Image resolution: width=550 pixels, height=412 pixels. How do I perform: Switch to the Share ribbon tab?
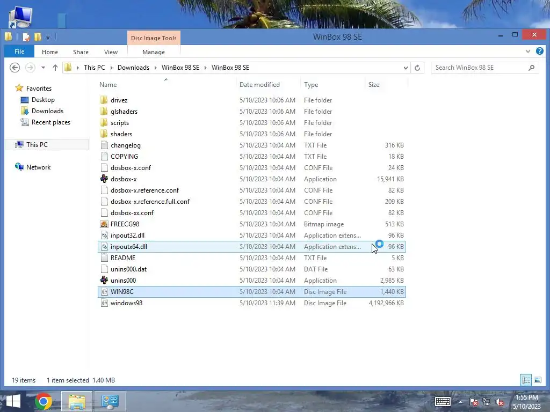[81, 52]
